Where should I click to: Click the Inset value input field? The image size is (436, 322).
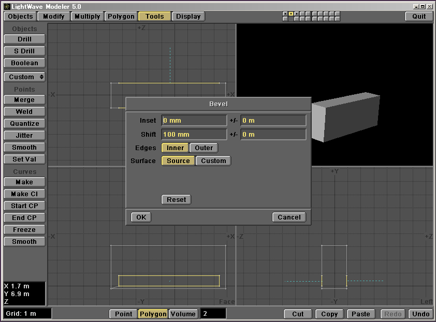pos(194,121)
